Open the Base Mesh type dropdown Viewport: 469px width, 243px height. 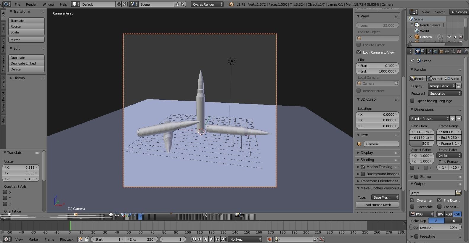[x=385, y=197]
